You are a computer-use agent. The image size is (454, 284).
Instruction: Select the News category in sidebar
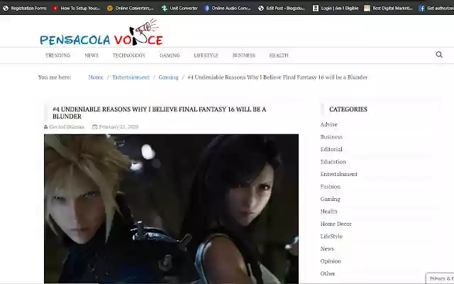tap(327, 248)
